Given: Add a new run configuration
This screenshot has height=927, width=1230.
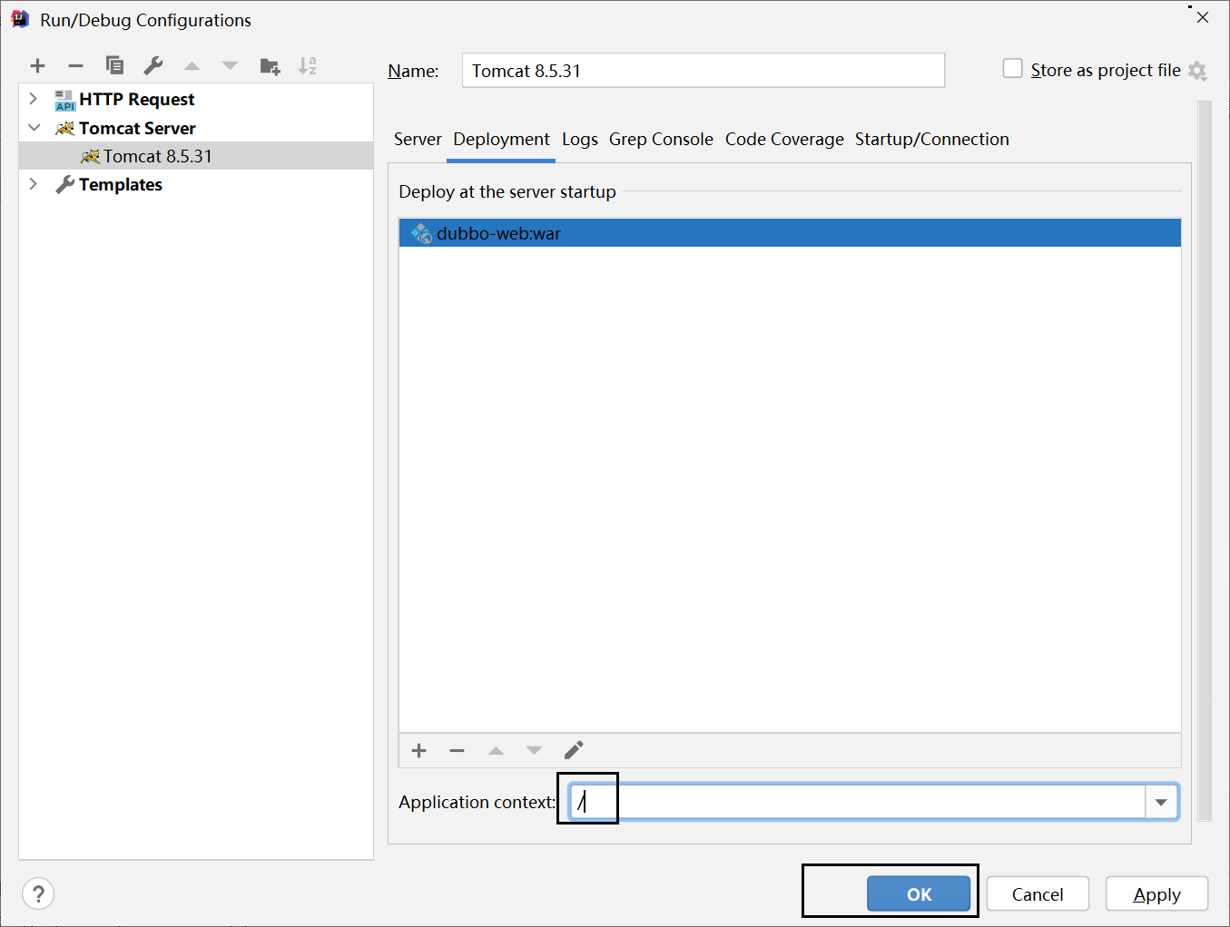Looking at the screenshot, I should click(x=37, y=65).
